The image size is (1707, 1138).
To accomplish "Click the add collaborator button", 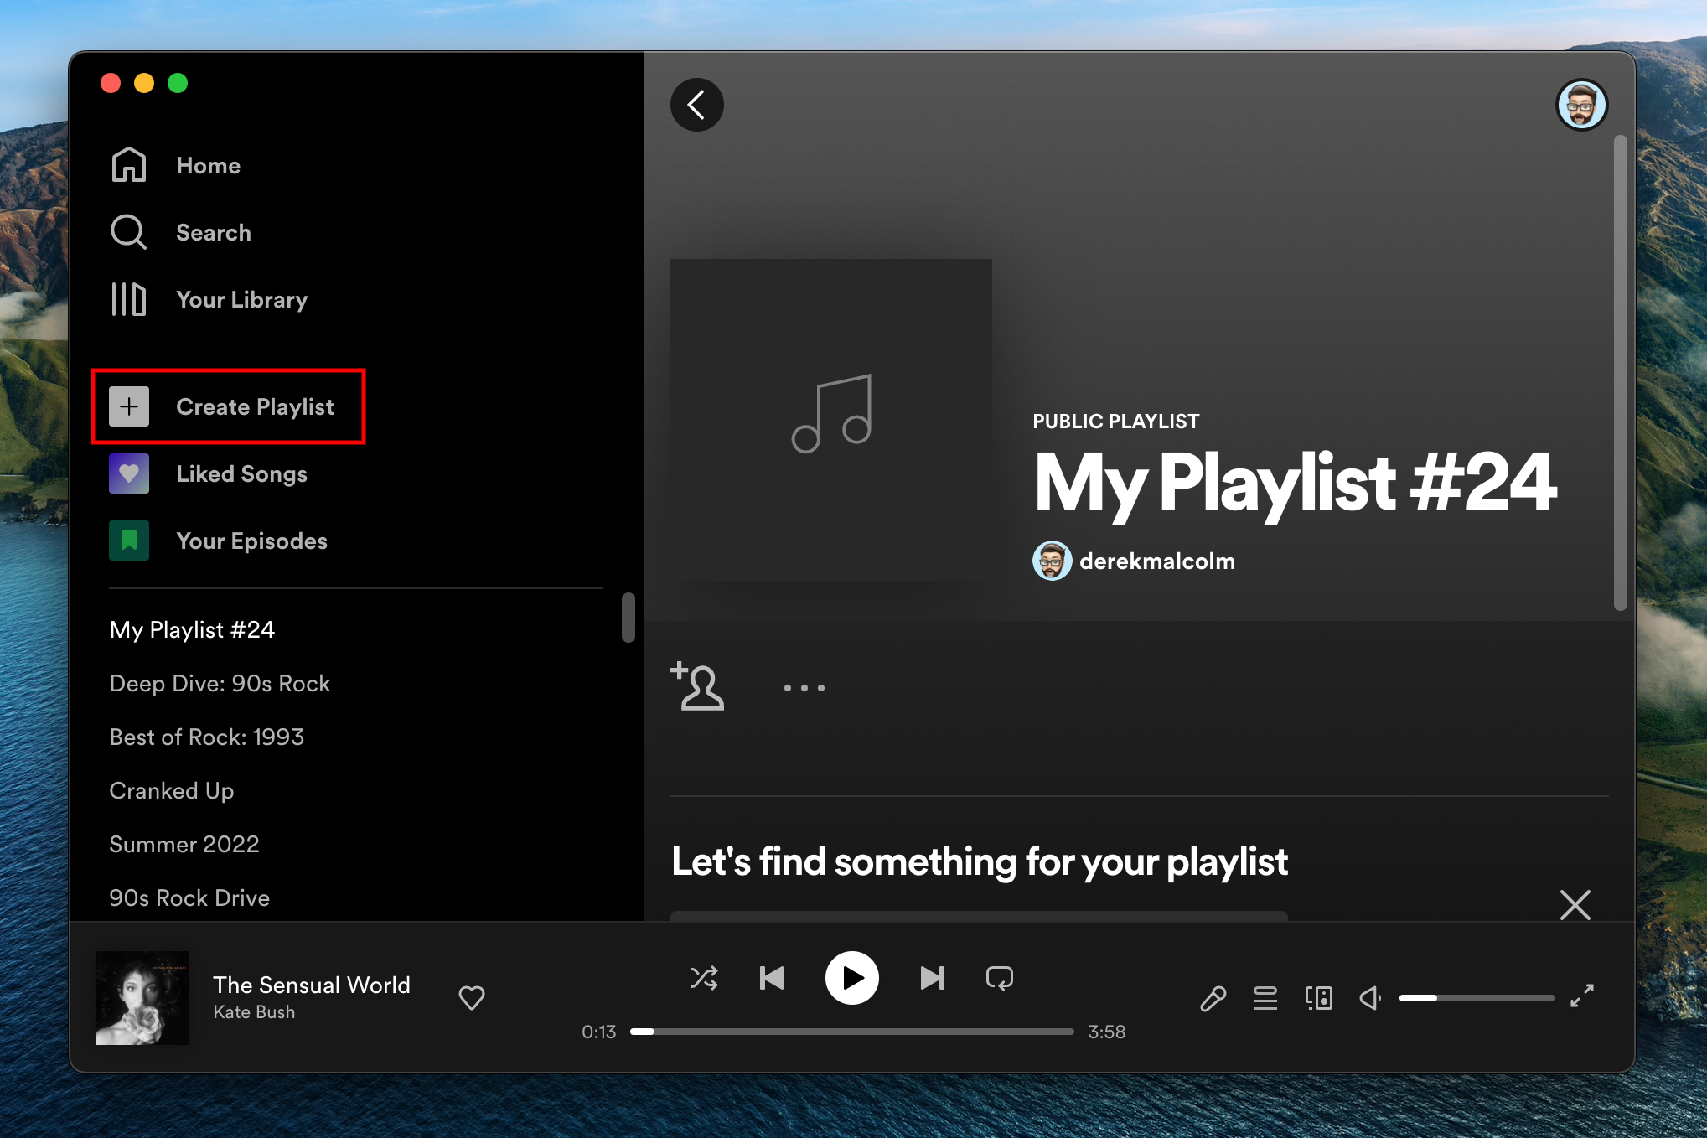I will 697,685.
